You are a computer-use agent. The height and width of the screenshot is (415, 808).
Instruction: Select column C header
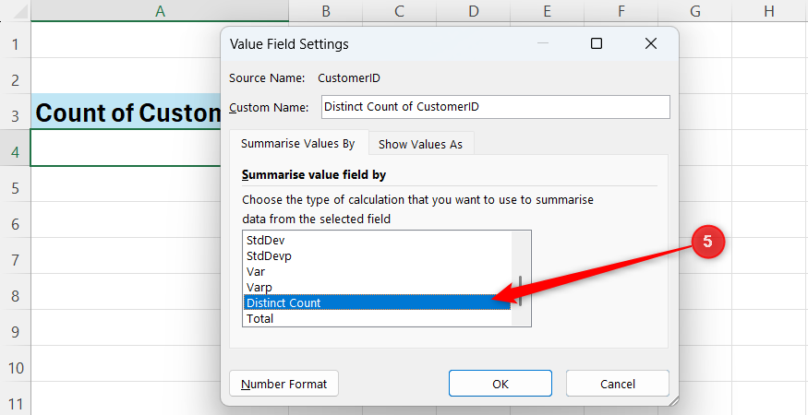point(399,11)
